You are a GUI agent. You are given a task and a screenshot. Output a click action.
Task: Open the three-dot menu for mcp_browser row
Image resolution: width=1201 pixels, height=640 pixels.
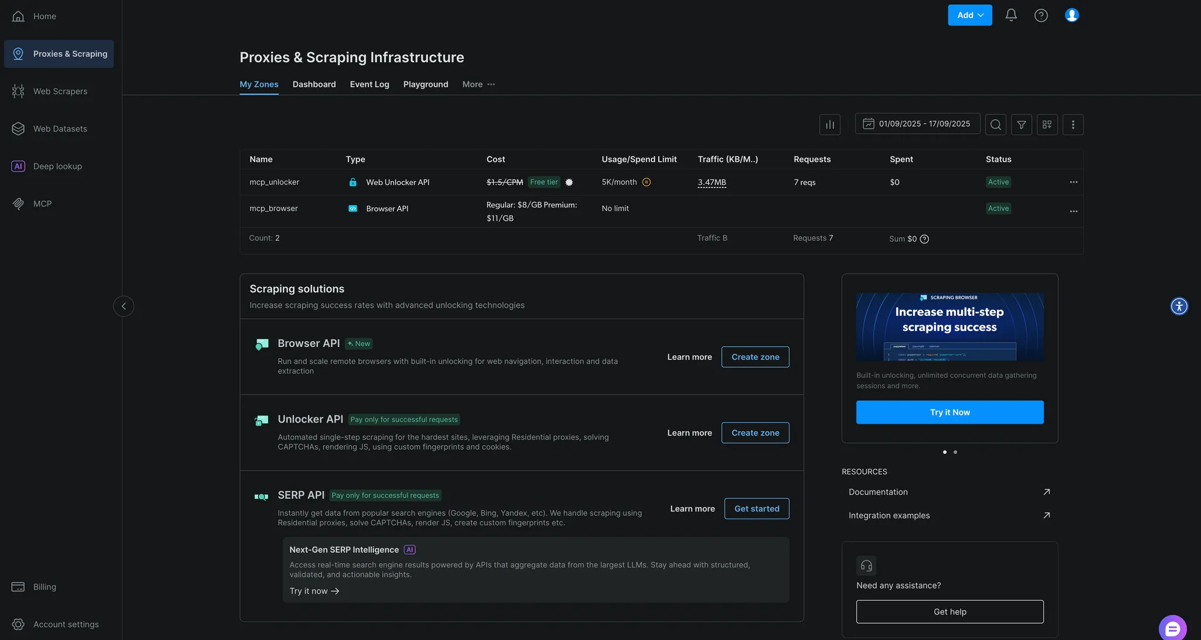coord(1074,211)
